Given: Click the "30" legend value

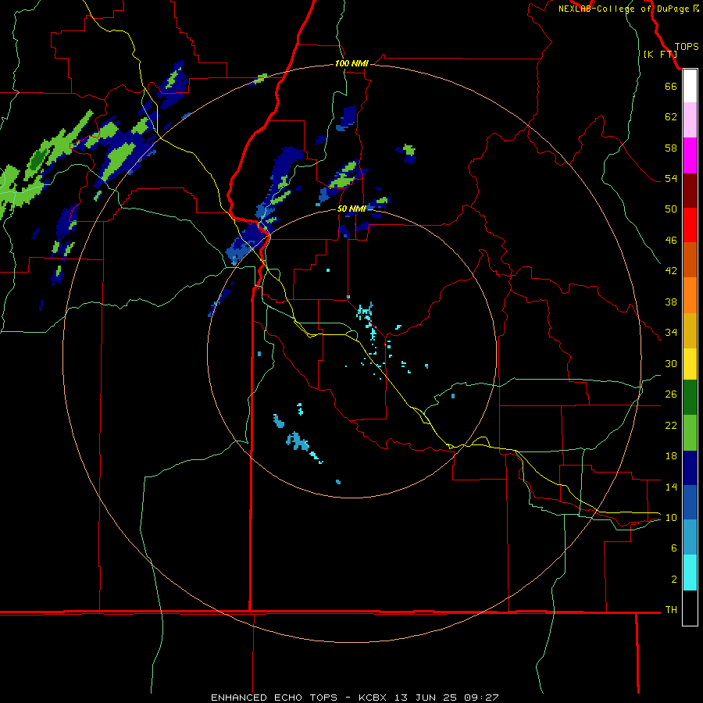Looking at the screenshot, I should click(x=671, y=363).
